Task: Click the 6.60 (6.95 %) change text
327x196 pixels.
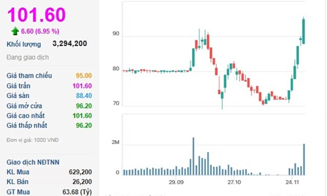Action: click(x=40, y=31)
